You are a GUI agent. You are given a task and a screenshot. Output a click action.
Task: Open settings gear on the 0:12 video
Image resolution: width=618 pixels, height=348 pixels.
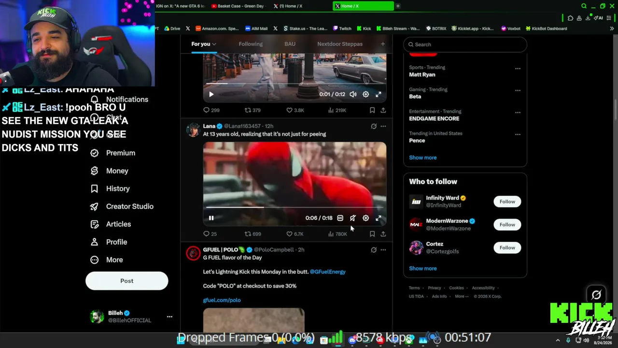(365, 94)
